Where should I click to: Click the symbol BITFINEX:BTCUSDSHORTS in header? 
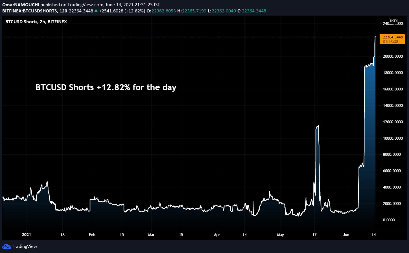pos(29,11)
